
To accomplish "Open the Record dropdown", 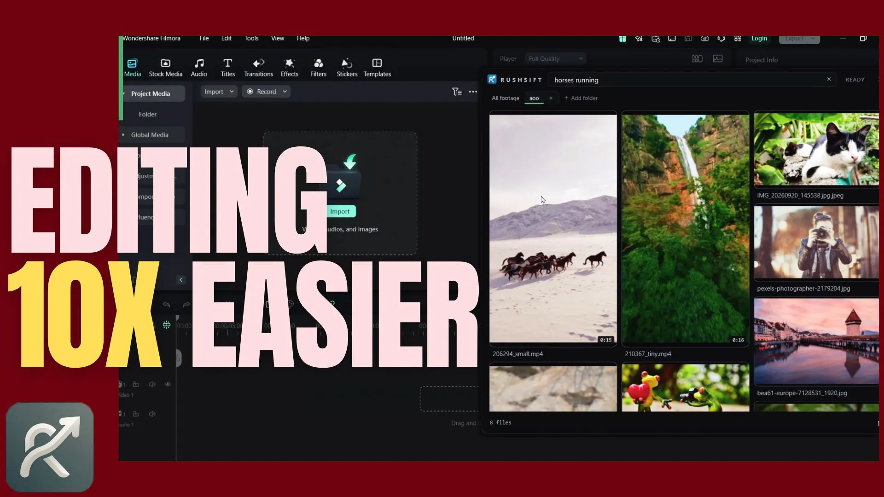I will (267, 92).
